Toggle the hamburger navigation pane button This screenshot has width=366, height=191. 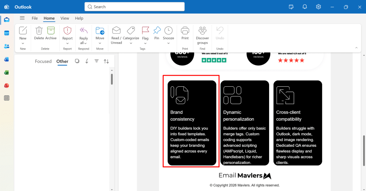[x=22, y=18]
